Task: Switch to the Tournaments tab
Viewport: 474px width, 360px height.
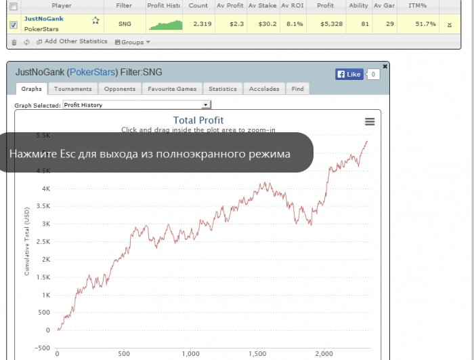Action: [73, 89]
